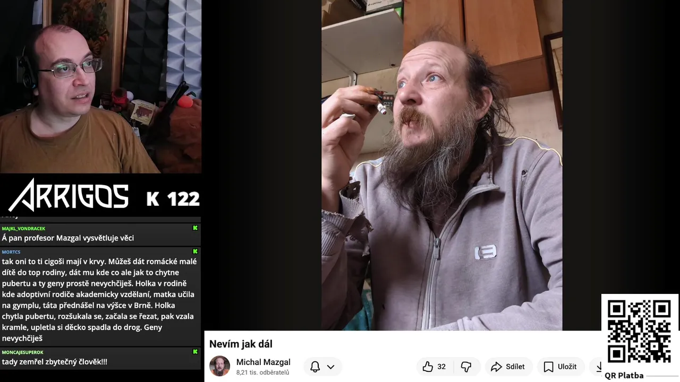The width and height of the screenshot is (680, 382).
Task: Expand notification options chevron next to the bell
Action: [x=330, y=367]
